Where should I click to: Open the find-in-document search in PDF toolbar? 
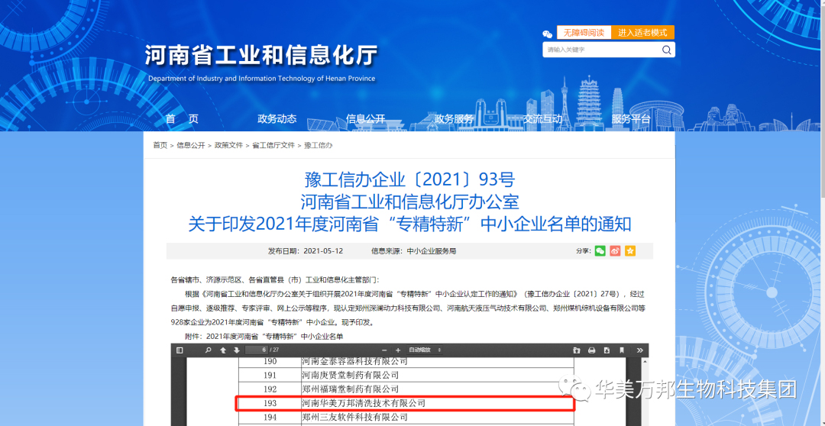pos(209,350)
